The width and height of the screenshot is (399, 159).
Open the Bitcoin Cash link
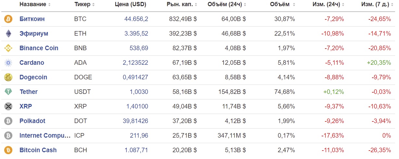tap(38, 150)
